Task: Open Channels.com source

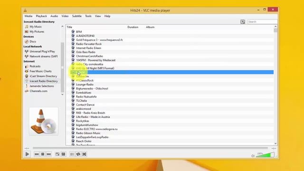Action: click(x=38, y=91)
